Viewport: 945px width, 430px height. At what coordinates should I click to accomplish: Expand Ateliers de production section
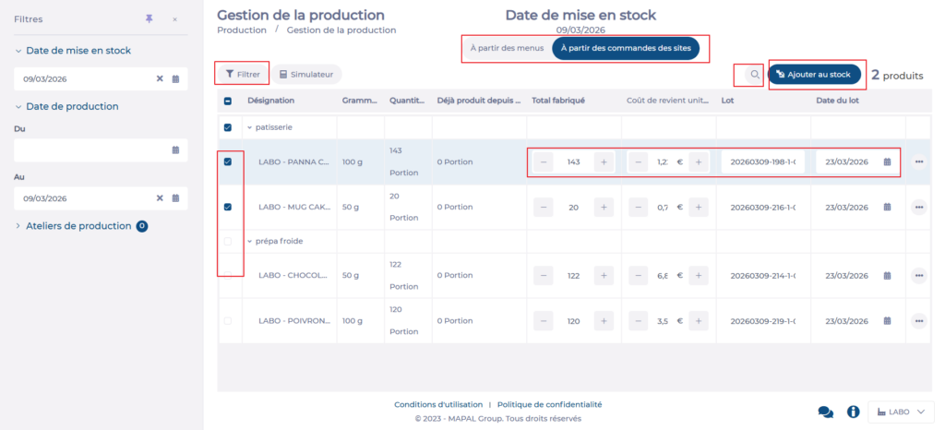click(x=18, y=226)
